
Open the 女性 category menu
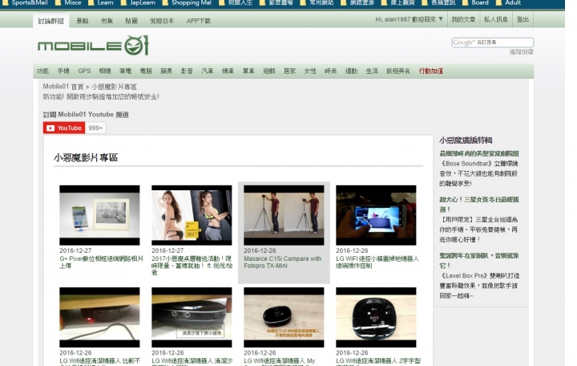click(310, 71)
